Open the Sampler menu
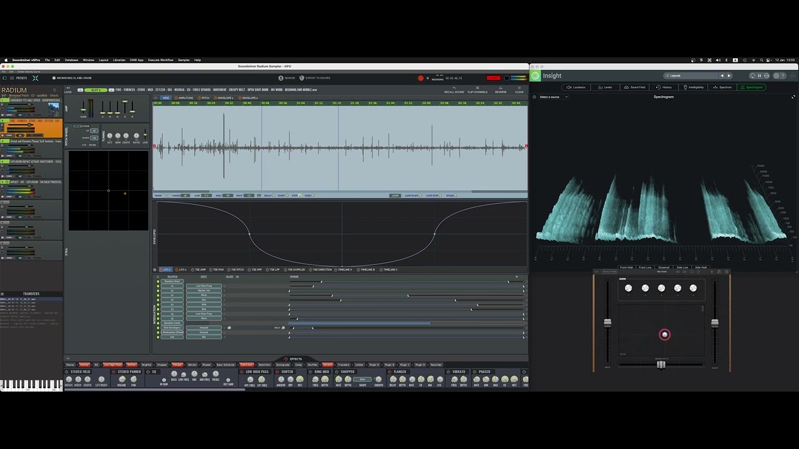 (184, 60)
